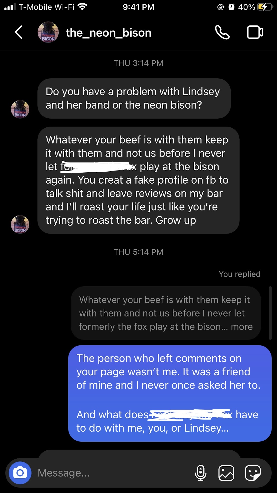
Task: Click the scrollbar beside the quoted reply
Action: pos(270,313)
